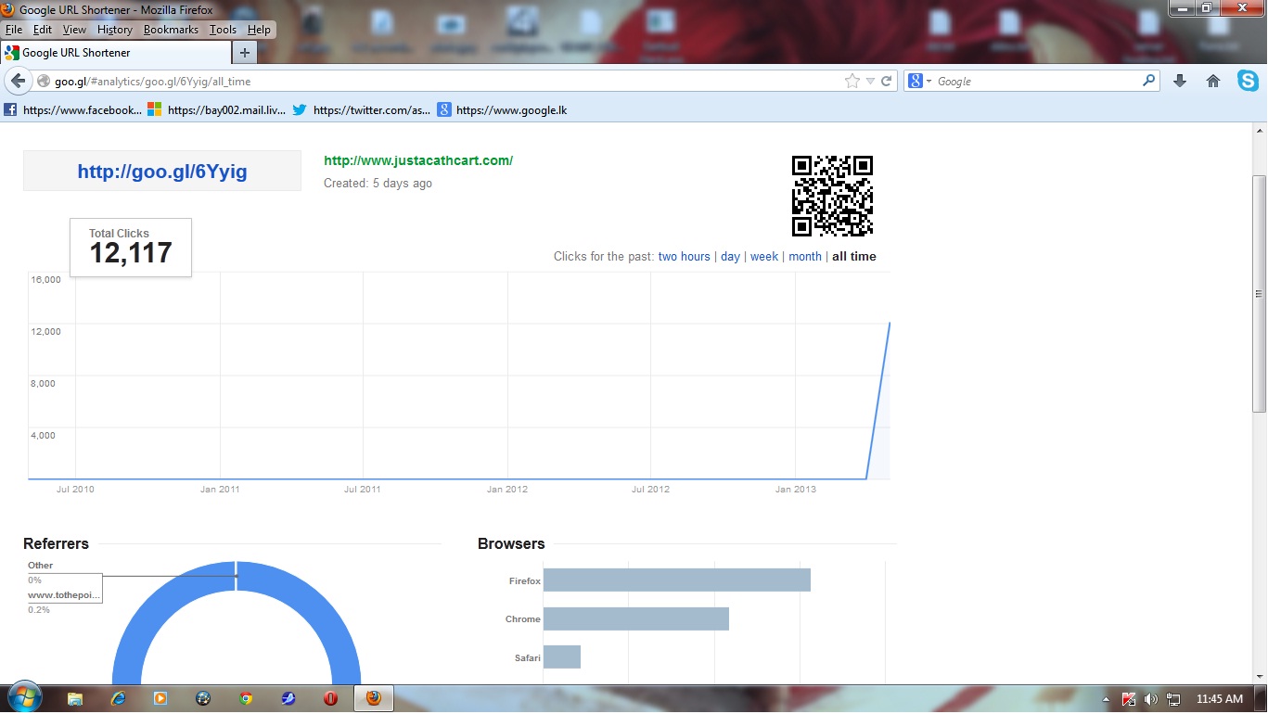Click the blue Referrers donut chart

tap(237, 623)
